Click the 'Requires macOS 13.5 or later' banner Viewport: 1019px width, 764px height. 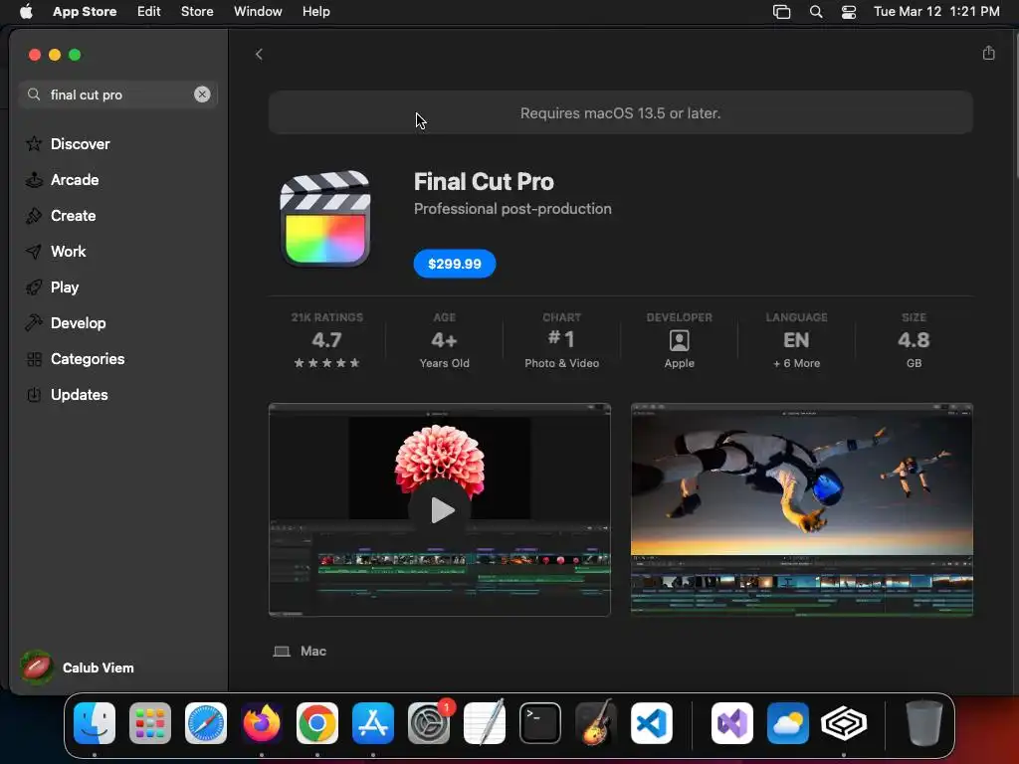click(x=621, y=113)
